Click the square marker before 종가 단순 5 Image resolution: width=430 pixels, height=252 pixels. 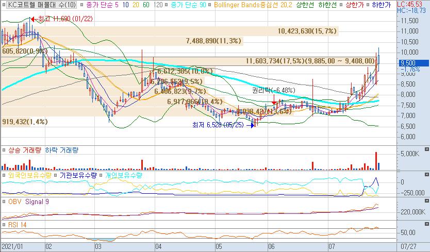[81, 5]
